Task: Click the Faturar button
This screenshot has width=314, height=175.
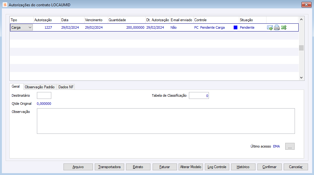Action: [x=165, y=167]
